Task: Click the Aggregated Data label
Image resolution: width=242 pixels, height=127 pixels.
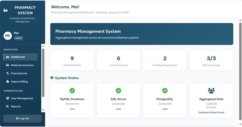Action: click(211, 99)
